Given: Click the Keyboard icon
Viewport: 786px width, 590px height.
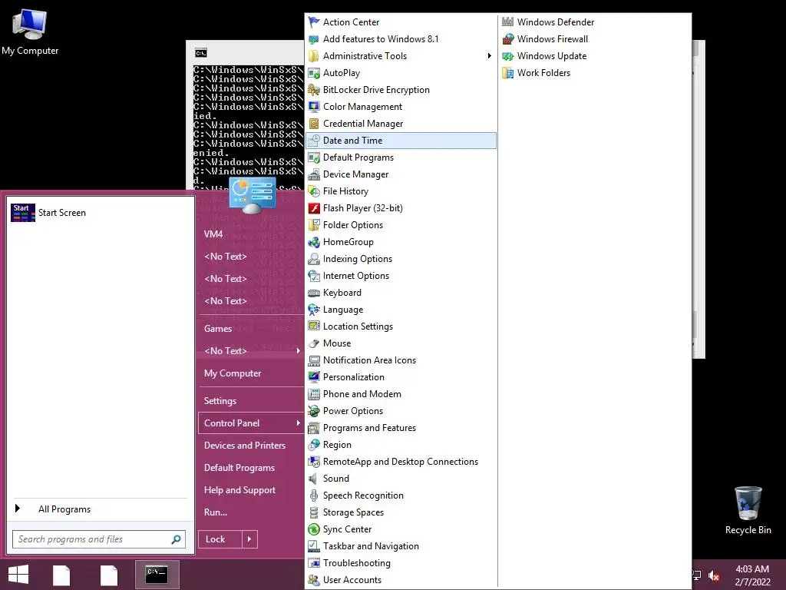Looking at the screenshot, I should point(314,293).
